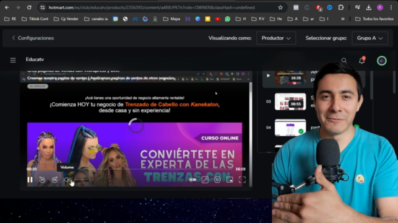Open the browser extensions puzzle icon
The height and width of the screenshot is (223, 398).
click(x=341, y=7)
